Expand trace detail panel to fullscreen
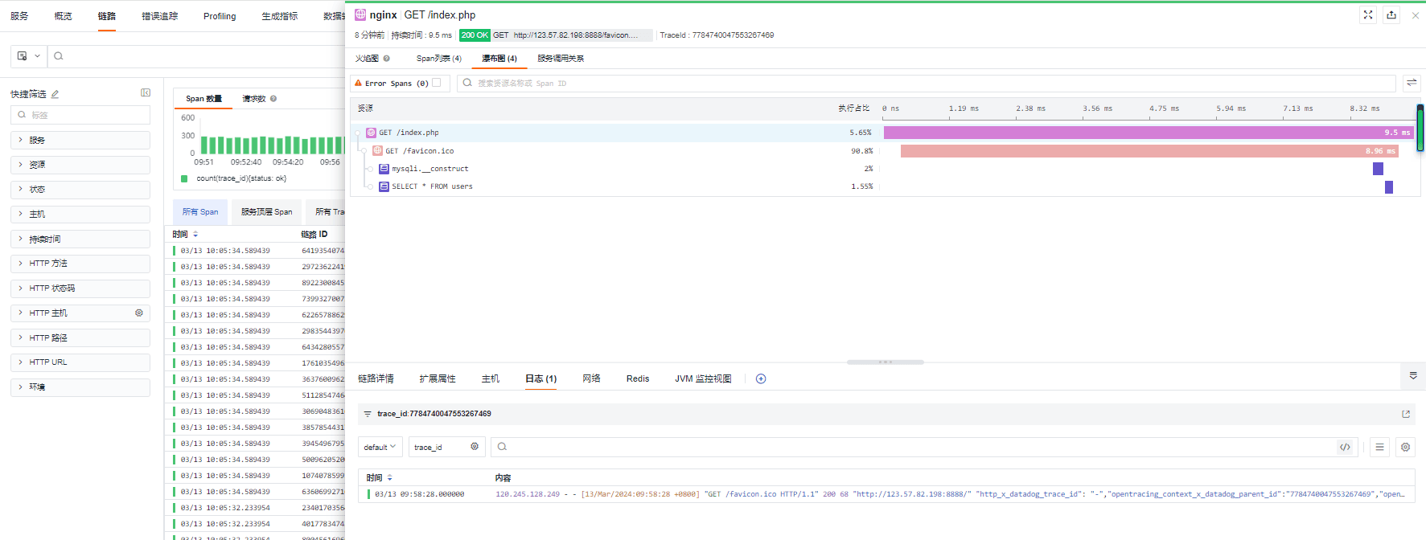Viewport: 1426px width, 540px height. click(1368, 14)
